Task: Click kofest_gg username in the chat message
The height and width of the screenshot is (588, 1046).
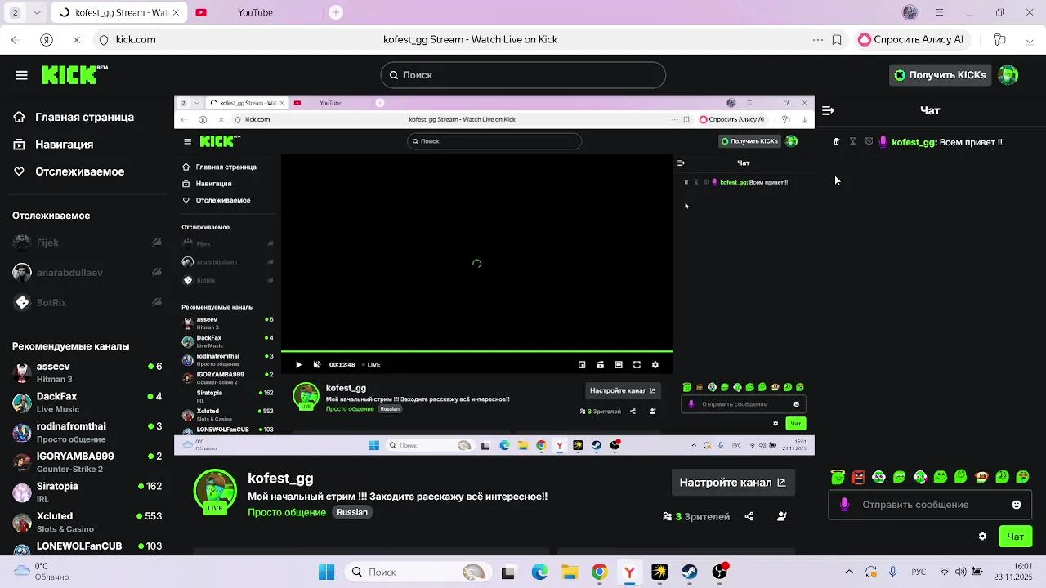Action: point(914,142)
